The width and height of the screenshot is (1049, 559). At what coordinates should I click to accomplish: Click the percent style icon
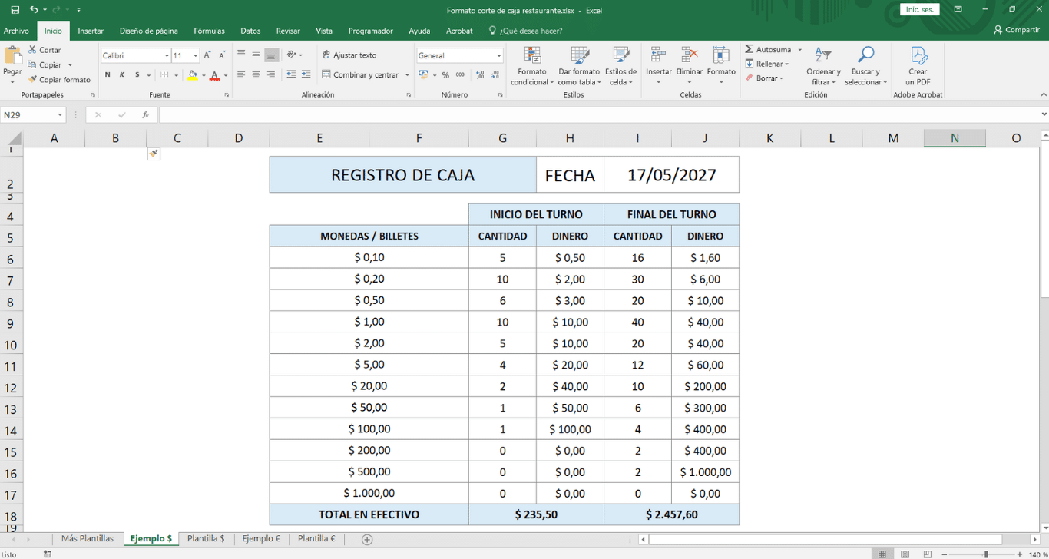pos(445,75)
